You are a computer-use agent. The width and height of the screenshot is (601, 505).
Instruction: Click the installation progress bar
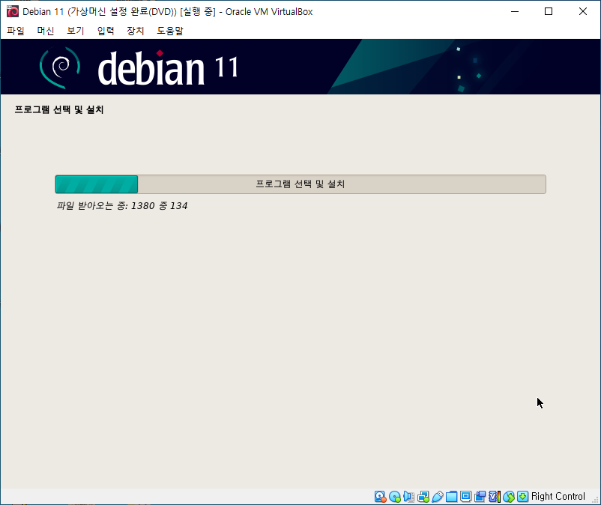point(300,184)
